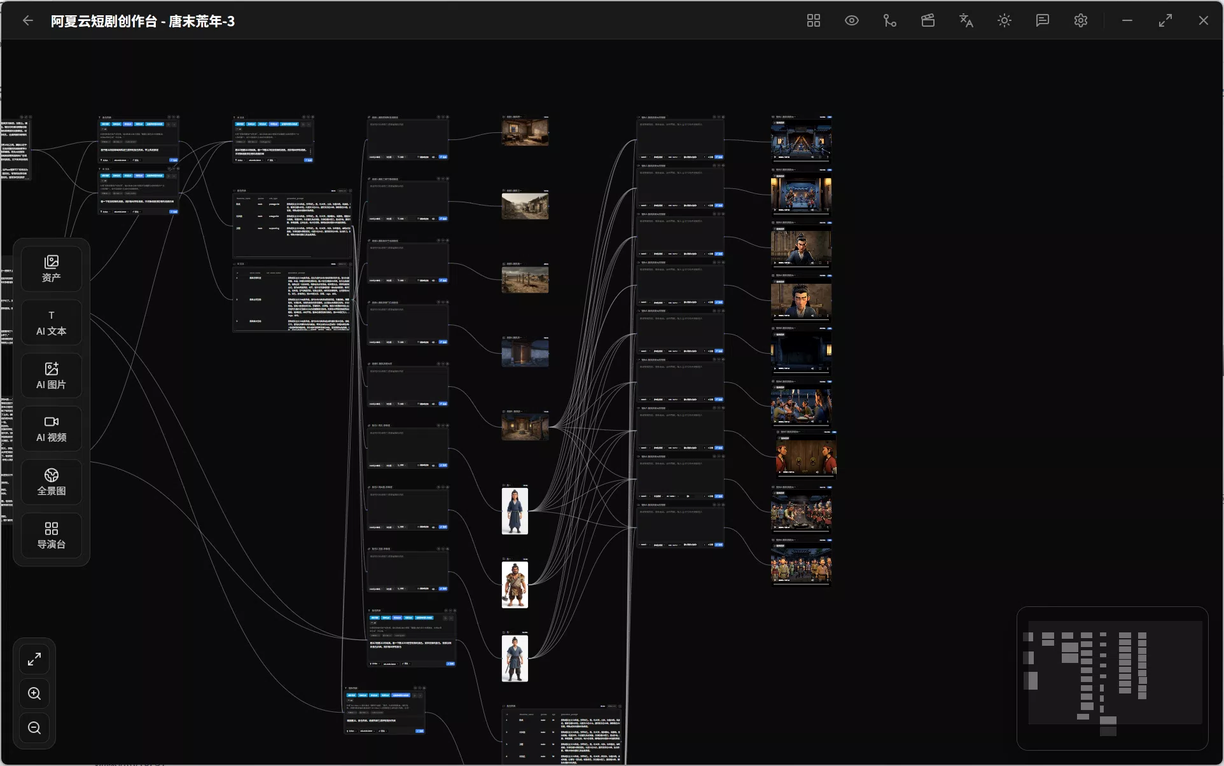Select the AI 视频 tool

pyautogui.click(x=52, y=429)
